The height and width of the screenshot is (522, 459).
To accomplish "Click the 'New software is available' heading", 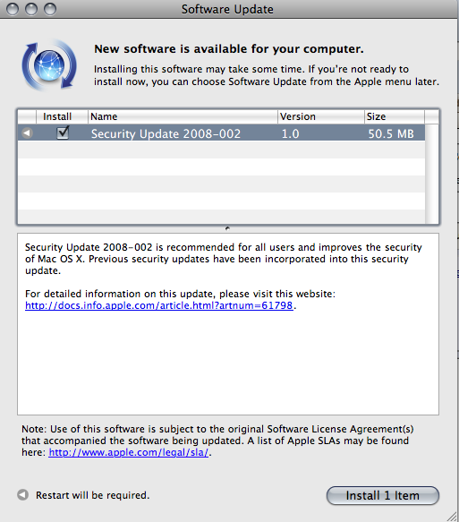I will tap(229, 49).
